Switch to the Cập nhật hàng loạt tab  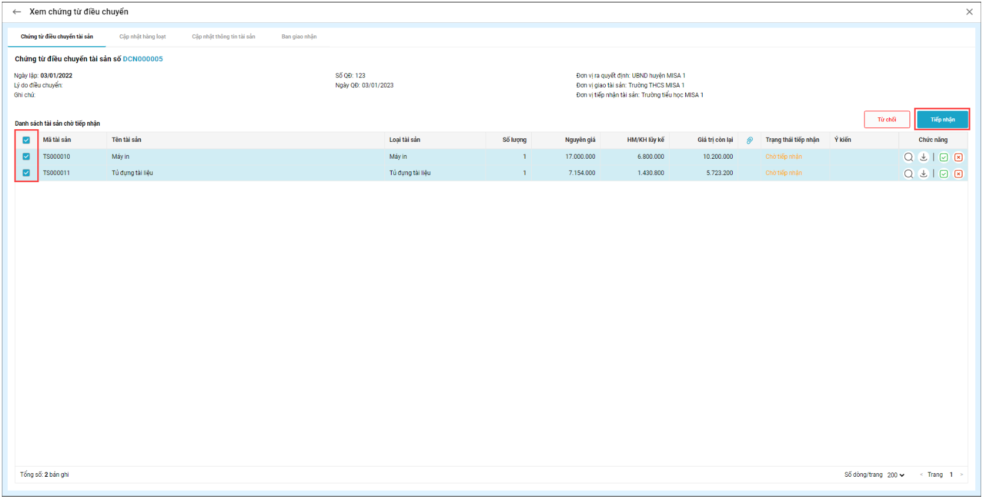pyautogui.click(x=143, y=37)
